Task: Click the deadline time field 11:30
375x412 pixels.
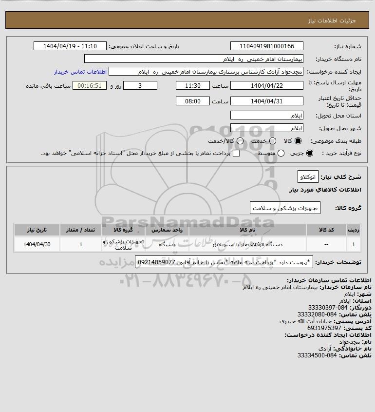Action: [x=193, y=85]
